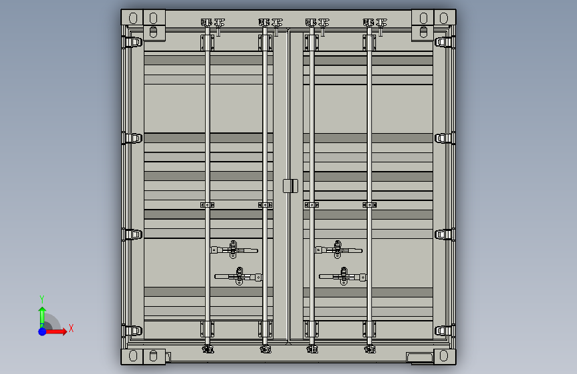Select the lower handle on the left door
Screen dimensions: 577x374
(x=238, y=276)
